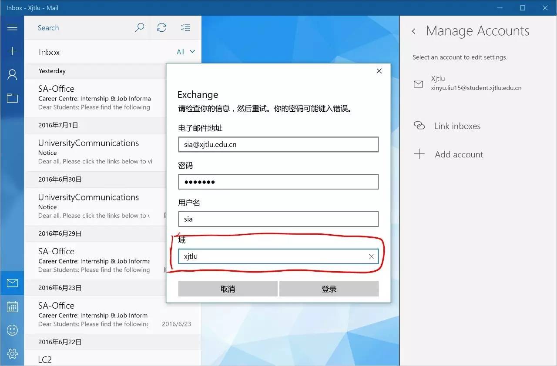Maximize the Mail window
Screen dimensions: 557x366
tap(523, 8)
